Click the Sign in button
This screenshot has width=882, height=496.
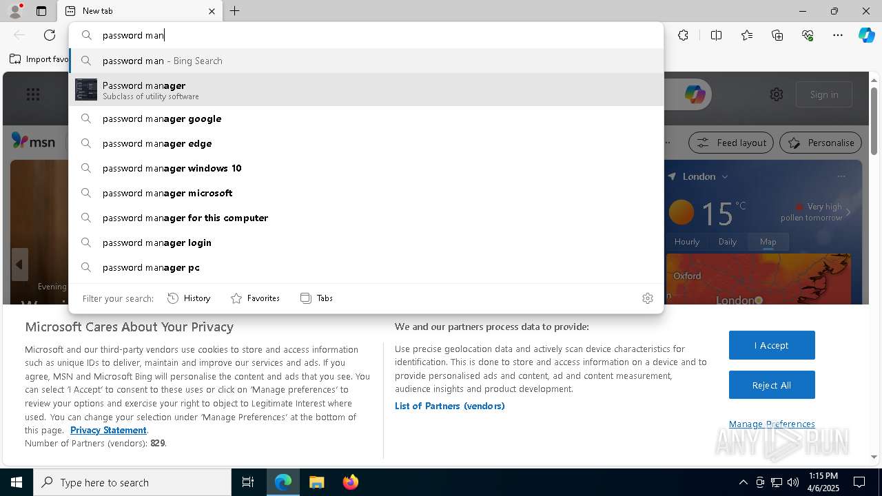824,94
